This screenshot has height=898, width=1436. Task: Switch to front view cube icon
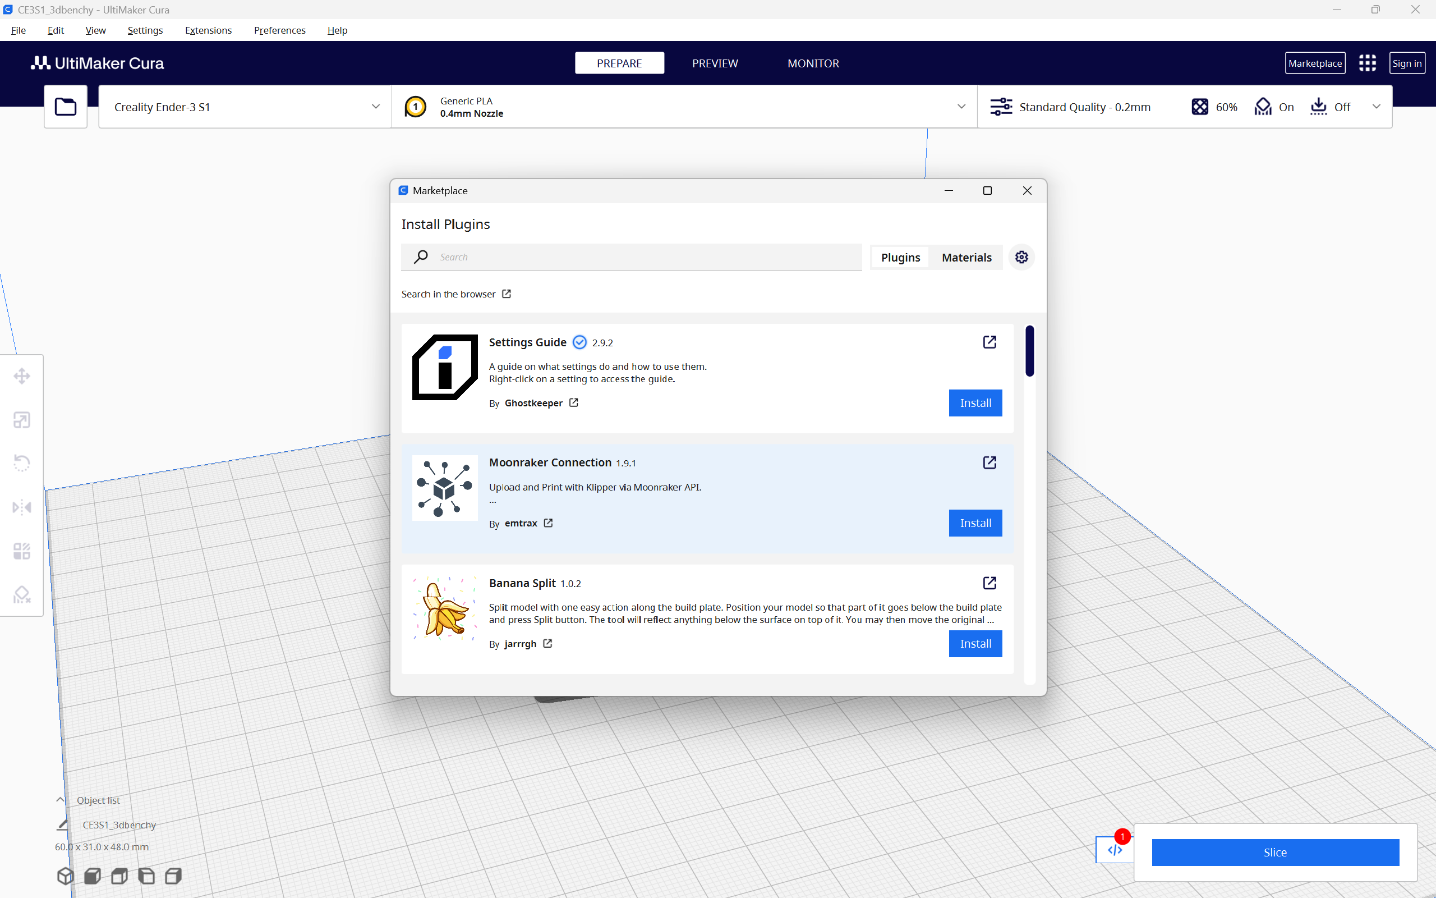coord(93,876)
